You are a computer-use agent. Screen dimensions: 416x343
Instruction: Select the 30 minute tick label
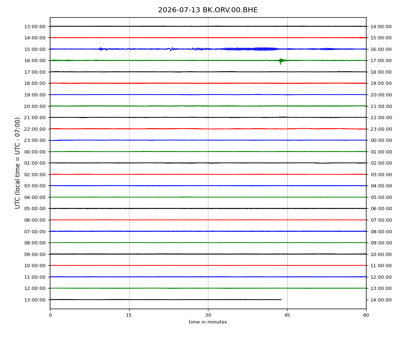pos(208,315)
